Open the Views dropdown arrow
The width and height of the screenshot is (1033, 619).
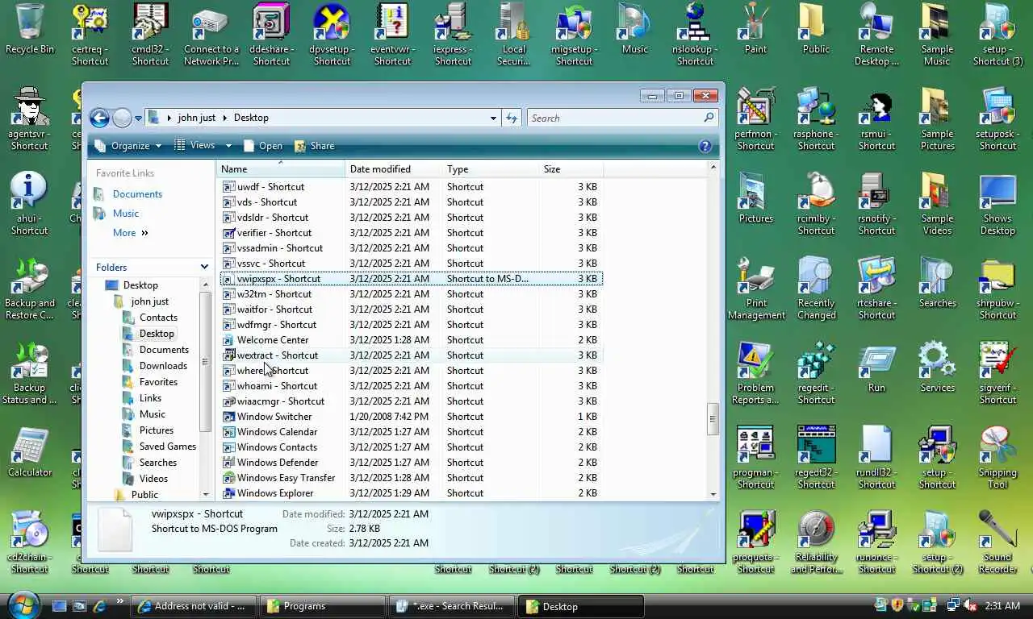click(x=228, y=146)
